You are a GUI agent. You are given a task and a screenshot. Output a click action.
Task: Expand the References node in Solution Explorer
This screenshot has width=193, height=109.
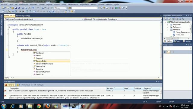pos(168,27)
